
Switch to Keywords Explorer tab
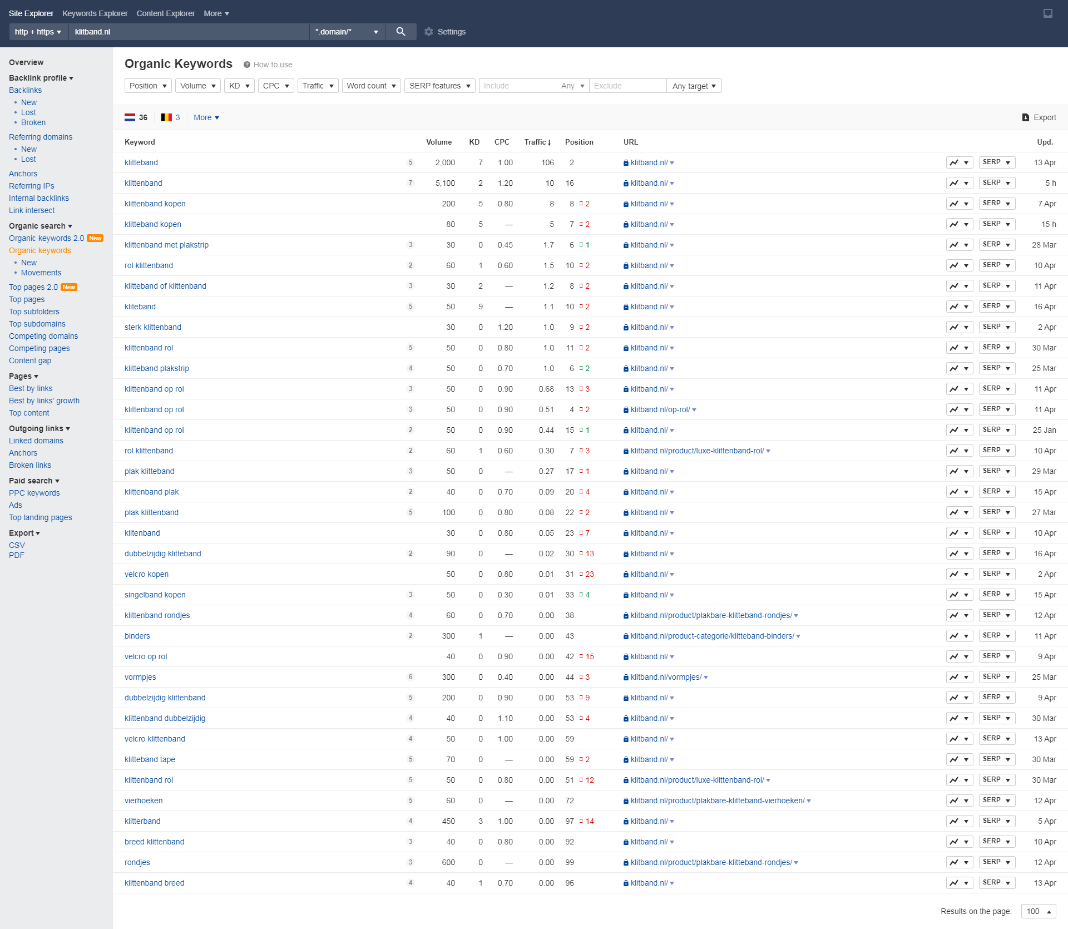(x=95, y=13)
